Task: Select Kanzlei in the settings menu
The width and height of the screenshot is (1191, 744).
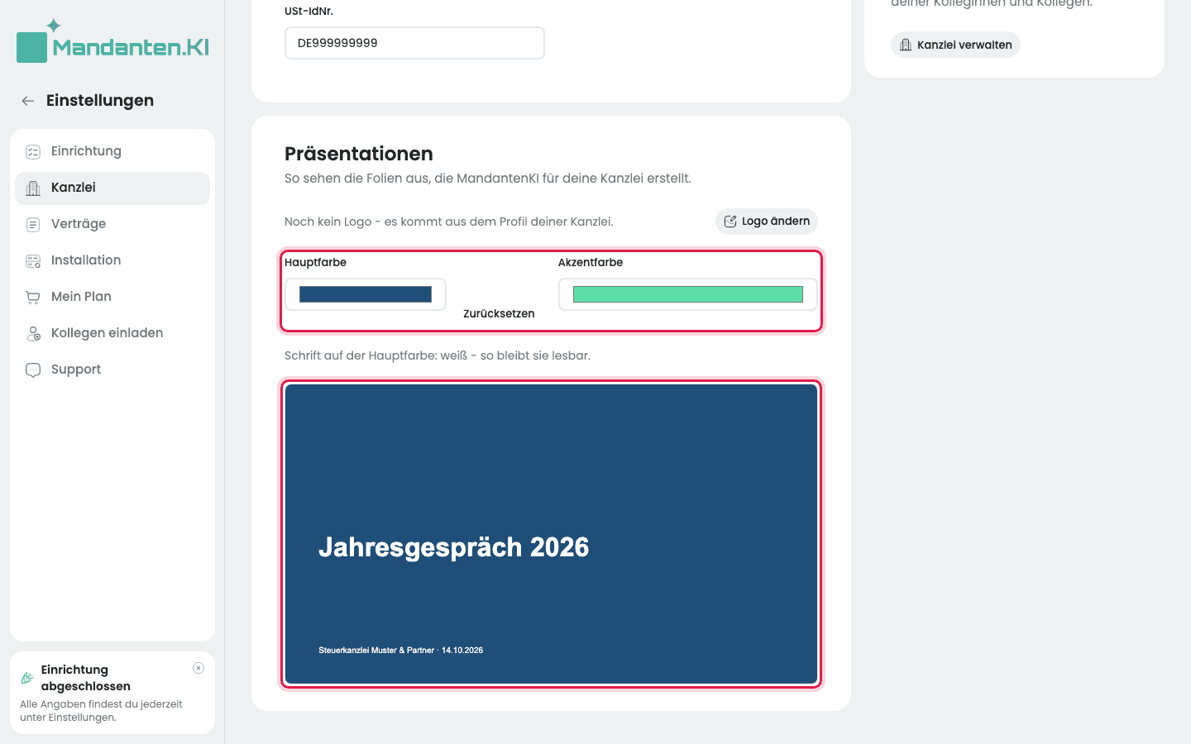Action: pyautogui.click(x=112, y=188)
